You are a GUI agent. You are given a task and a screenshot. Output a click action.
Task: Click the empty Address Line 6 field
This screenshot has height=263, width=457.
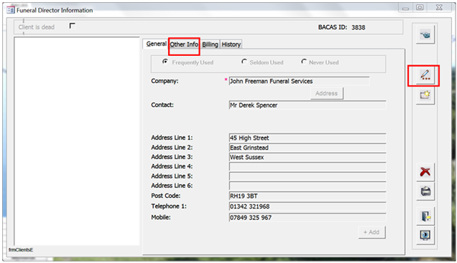pyautogui.click(x=308, y=186)
